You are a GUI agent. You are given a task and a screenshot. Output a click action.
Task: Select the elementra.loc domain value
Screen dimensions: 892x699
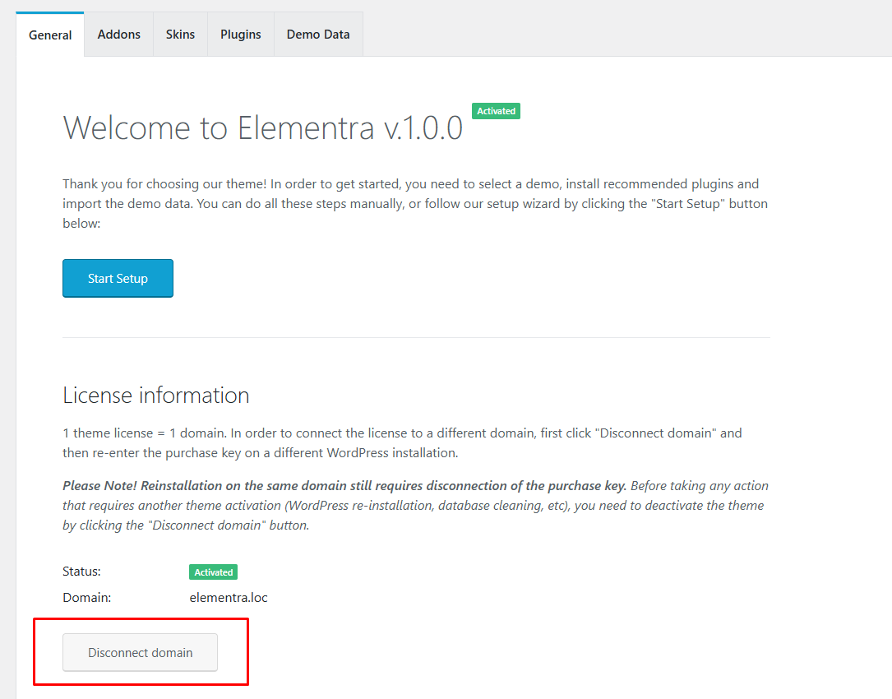(229, 598)
